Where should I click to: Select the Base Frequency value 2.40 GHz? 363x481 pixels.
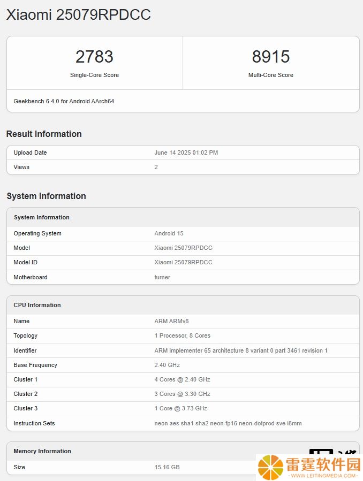click(x=167, y=365)
